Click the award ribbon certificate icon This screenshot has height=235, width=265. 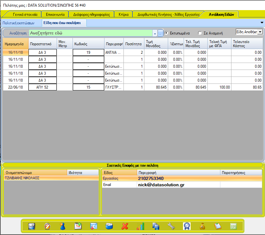click(x=187, y=226)
